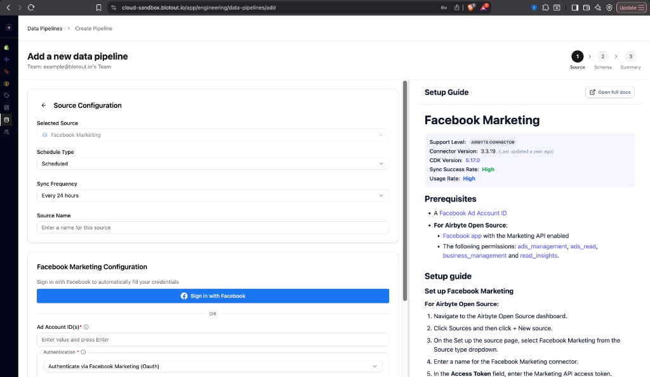Click the Authentication info icon
The height and width of the screenshot is (377, 650).
(83, 352)
